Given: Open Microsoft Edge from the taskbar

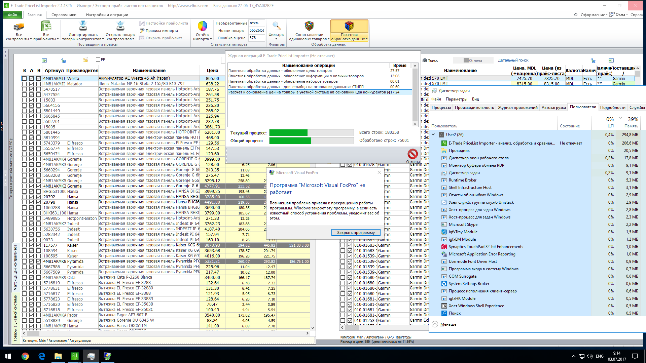Looking at the screenshot, I should click(42, 356).
